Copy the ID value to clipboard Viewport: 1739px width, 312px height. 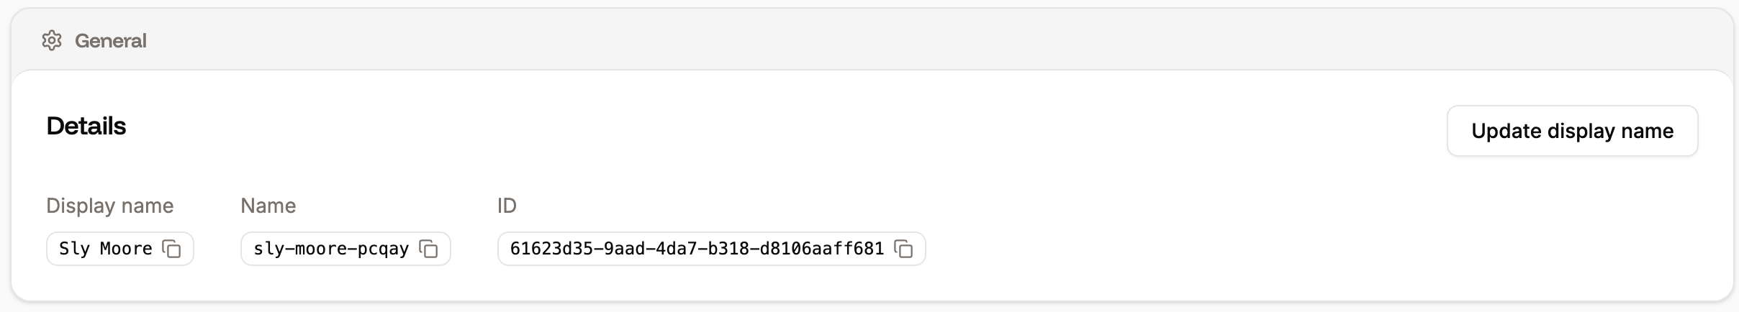click(x=903, y=249)
